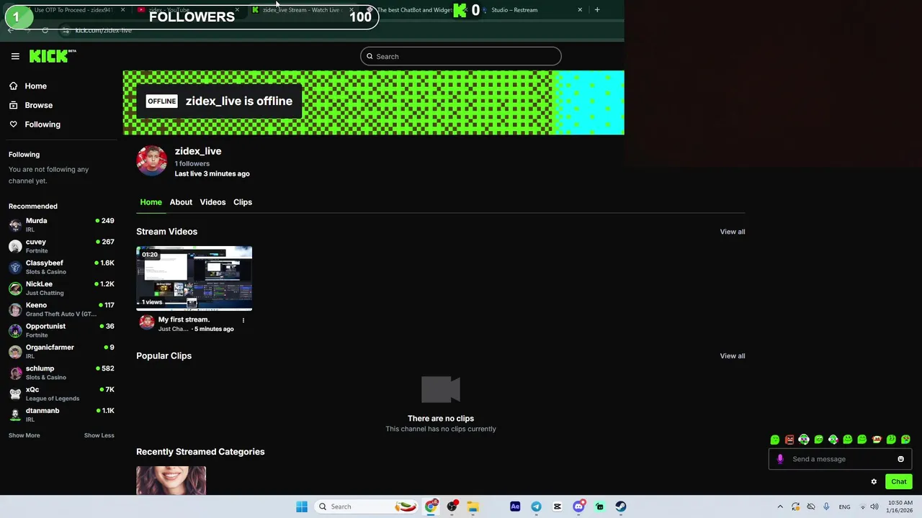The height and width of the screenshot is (518, 922).
Task: Open OBS Studio from the taskbar
Action: tap(452, 506)
